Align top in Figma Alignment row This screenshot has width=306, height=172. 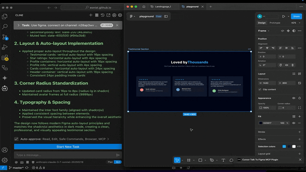(x=281, y=48)
